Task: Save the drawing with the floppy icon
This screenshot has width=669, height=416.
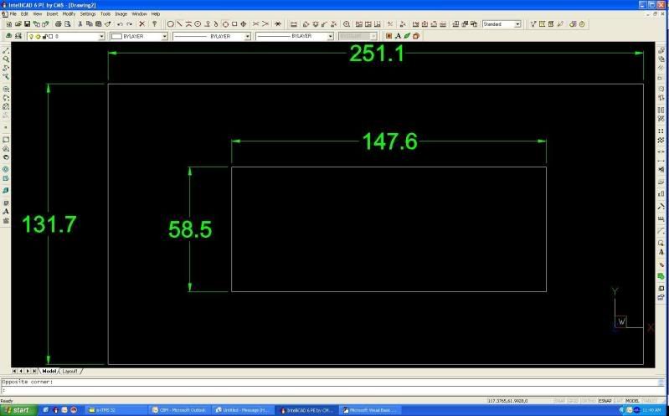Action: pyautogui.click(x=27, y=24)
